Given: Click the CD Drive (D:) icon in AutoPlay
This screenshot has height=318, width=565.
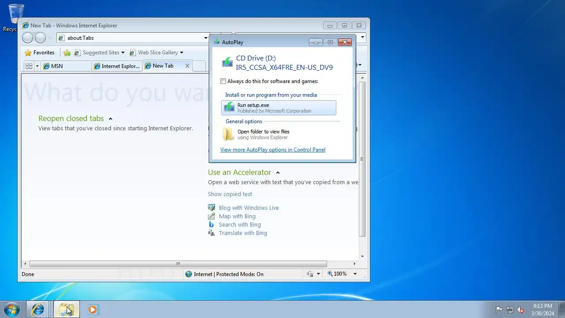Looking at the screenshot, I should (227, 62).
